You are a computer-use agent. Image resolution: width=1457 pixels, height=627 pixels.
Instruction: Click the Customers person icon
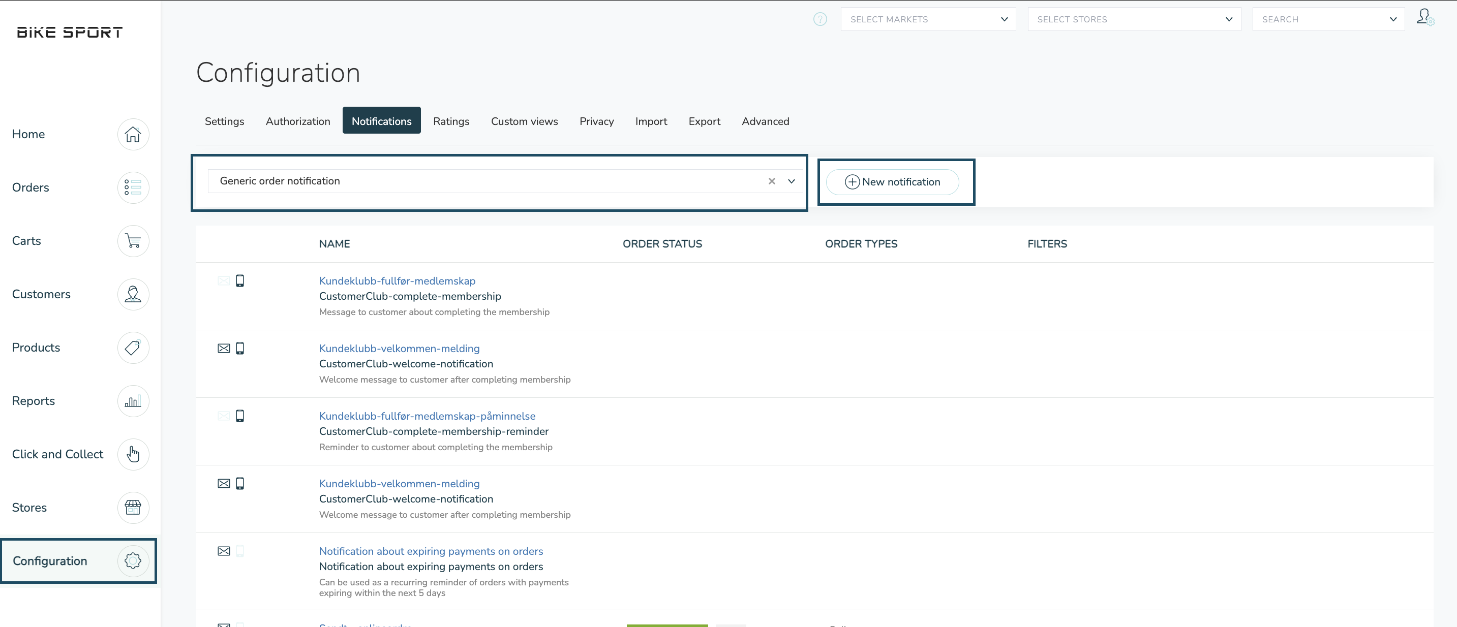coord(133,295)
